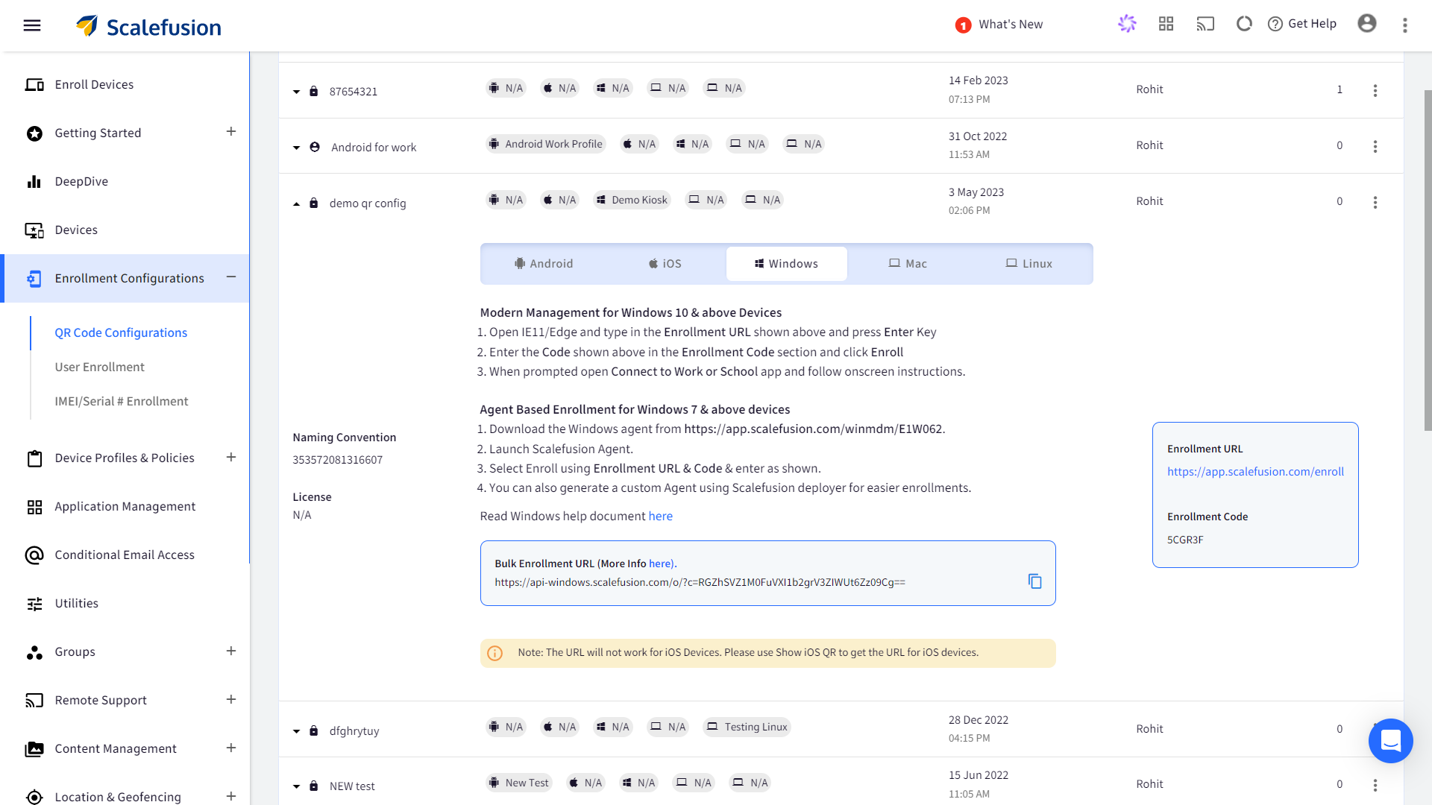
Task: Expand the Content Management section
Action: click(x=231, y=748)
